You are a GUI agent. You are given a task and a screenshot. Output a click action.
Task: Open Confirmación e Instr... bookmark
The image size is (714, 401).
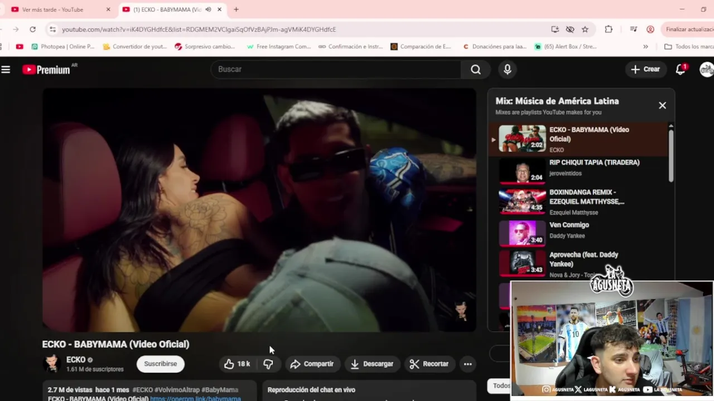(350, 47)
